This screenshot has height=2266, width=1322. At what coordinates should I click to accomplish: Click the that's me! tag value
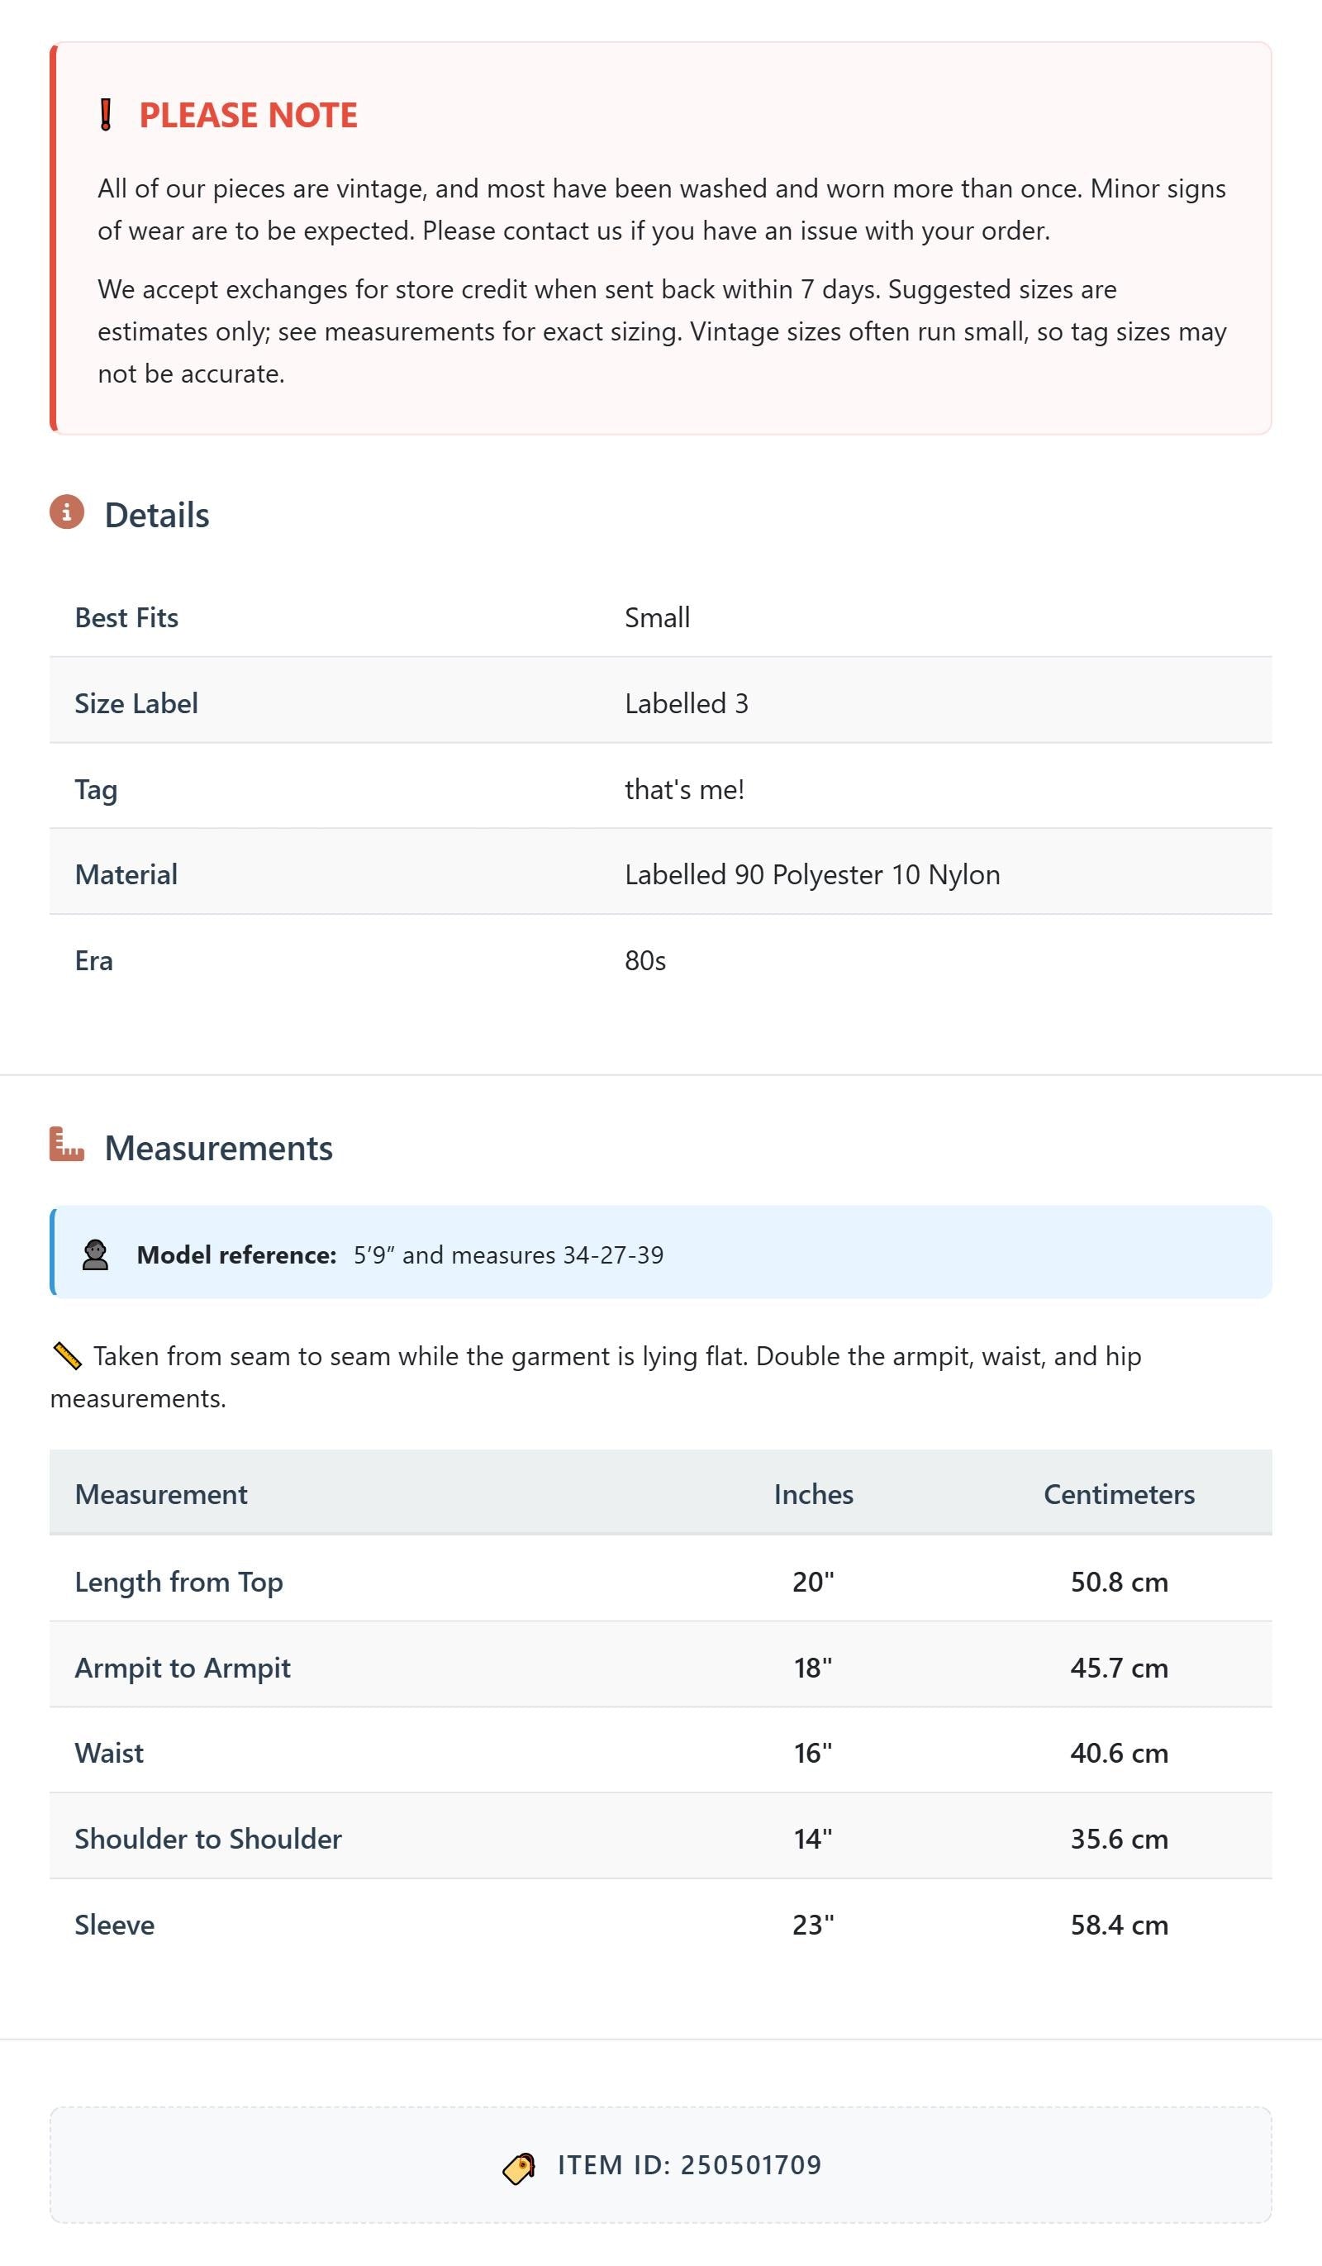point(684,789)
